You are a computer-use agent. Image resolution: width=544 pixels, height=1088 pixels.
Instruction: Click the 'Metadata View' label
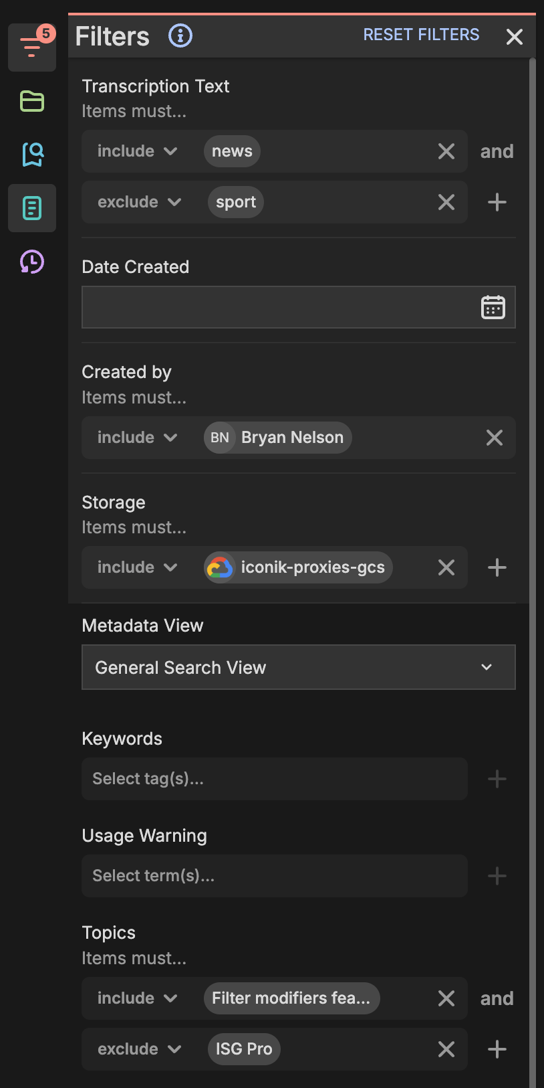[x=143, y=626]
